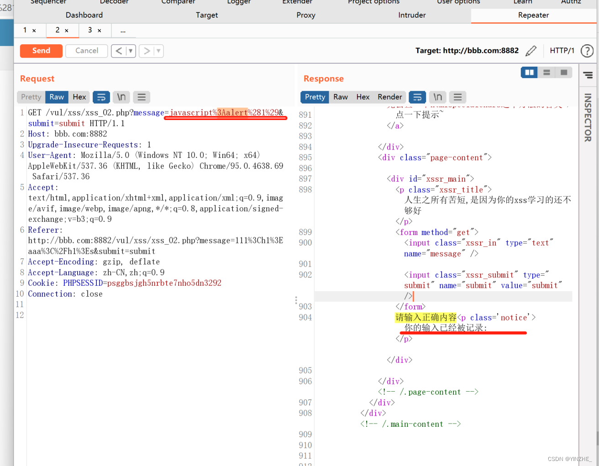Open the Dashboard tab
This screenshot has height=466, width=599.
(84, 15)
